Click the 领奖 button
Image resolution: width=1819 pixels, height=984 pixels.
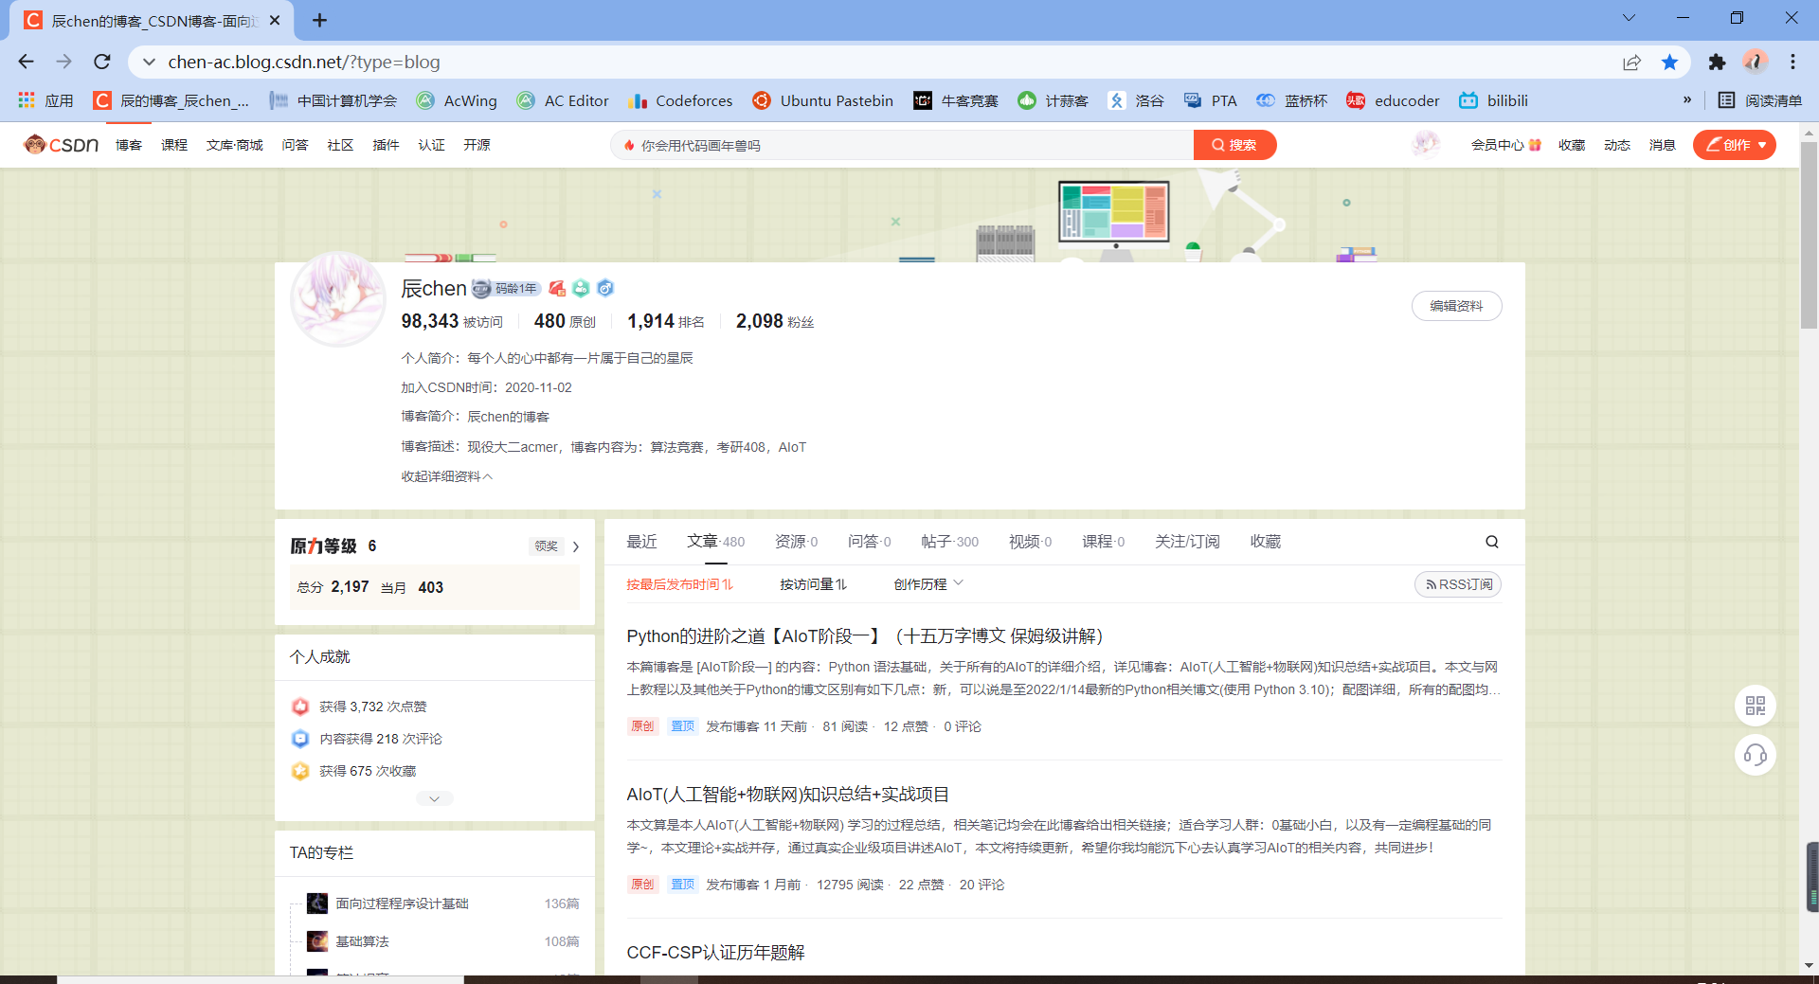point(547,546)
